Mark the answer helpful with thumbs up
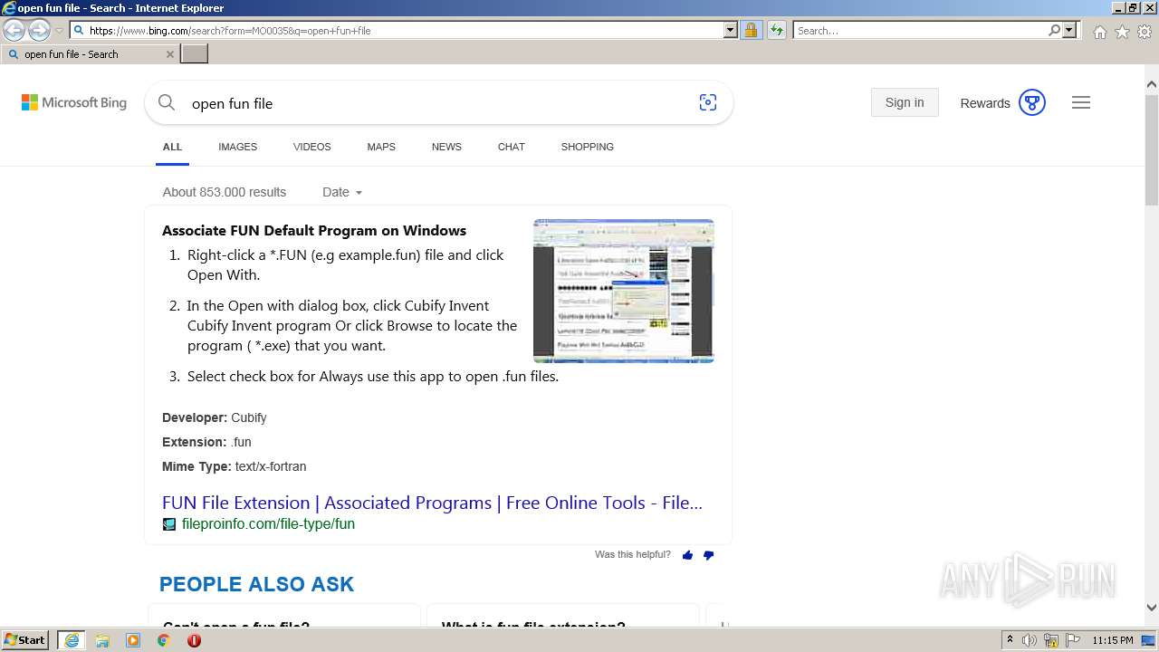 [687, 555]
